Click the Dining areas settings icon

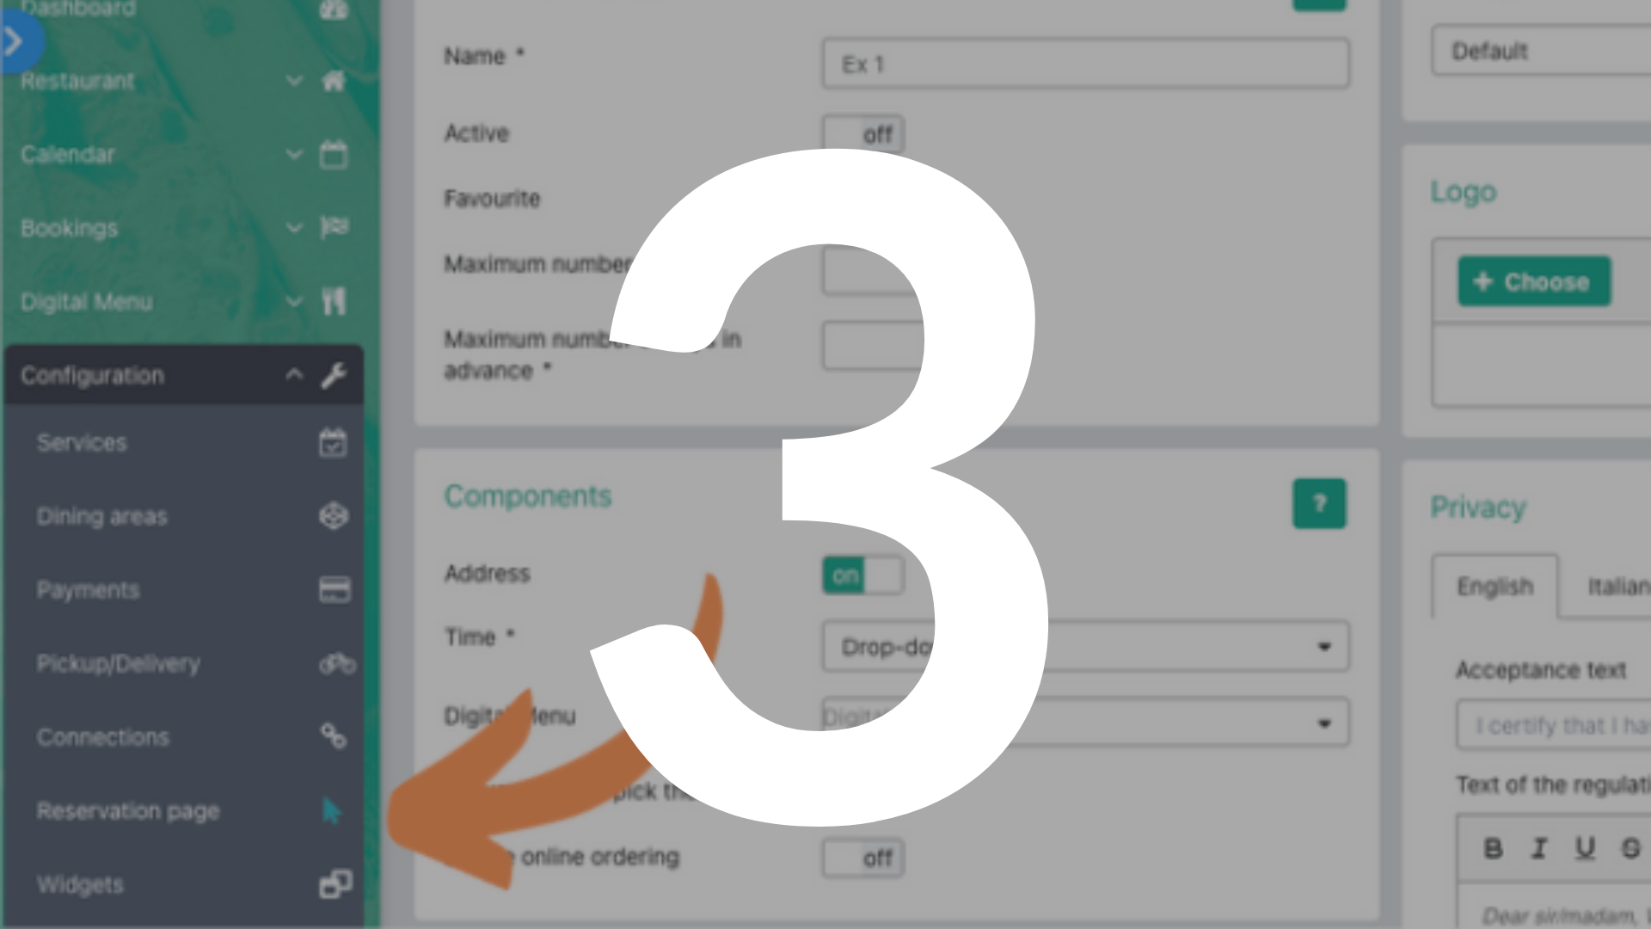334,515
